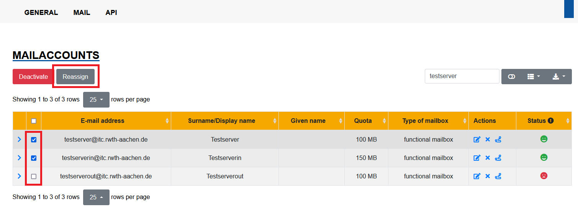Edit the testserverout@itc.rwth-aachen.de mailbox
This screenshot has height=209, width=578.
coord(477,176)
